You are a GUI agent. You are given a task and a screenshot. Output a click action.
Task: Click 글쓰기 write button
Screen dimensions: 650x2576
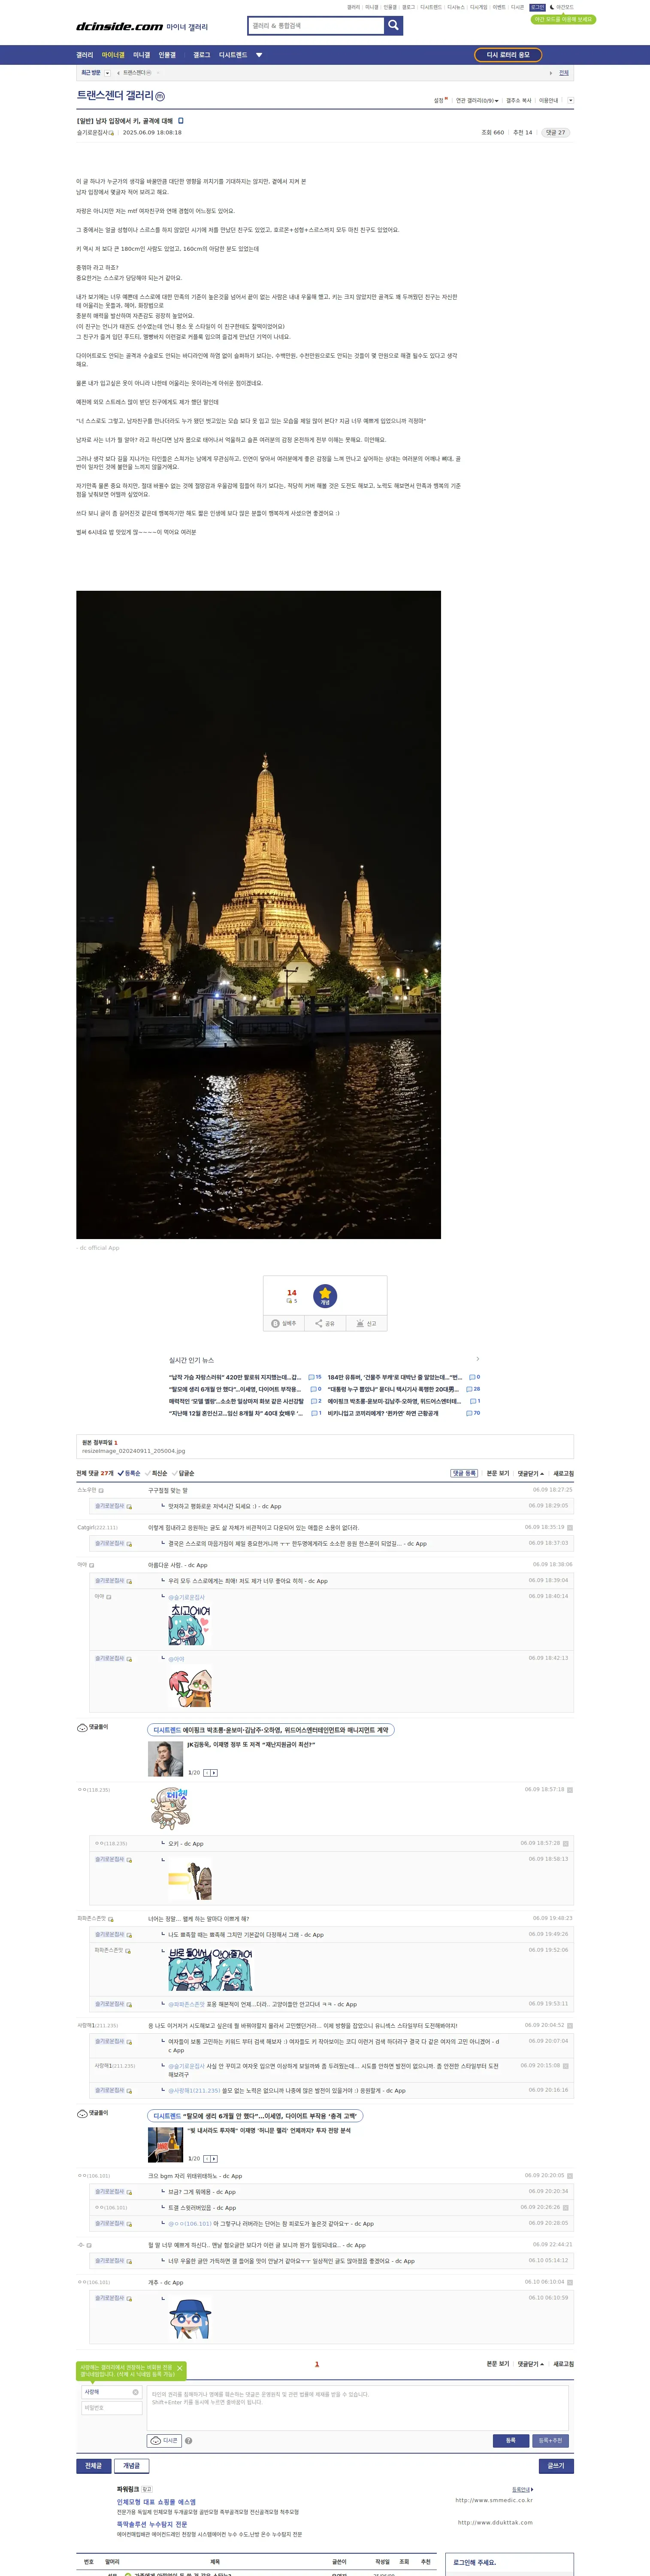556,2466
